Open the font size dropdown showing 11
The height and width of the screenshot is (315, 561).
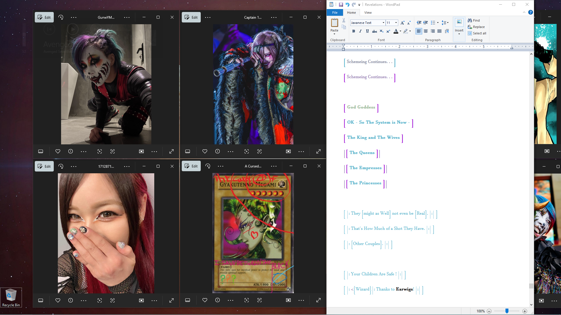click(x=396, y=23)
